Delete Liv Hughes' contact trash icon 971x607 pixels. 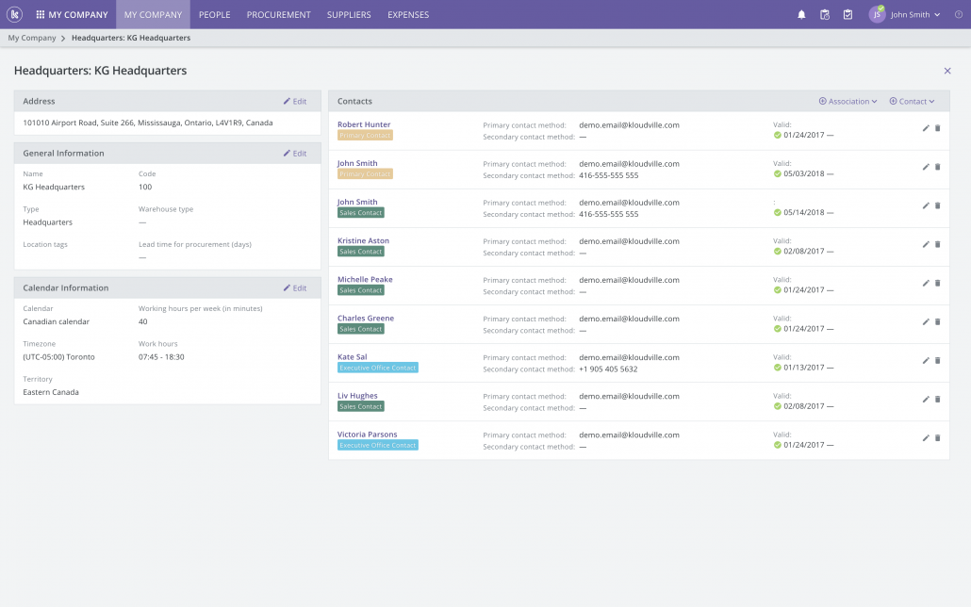938,399
